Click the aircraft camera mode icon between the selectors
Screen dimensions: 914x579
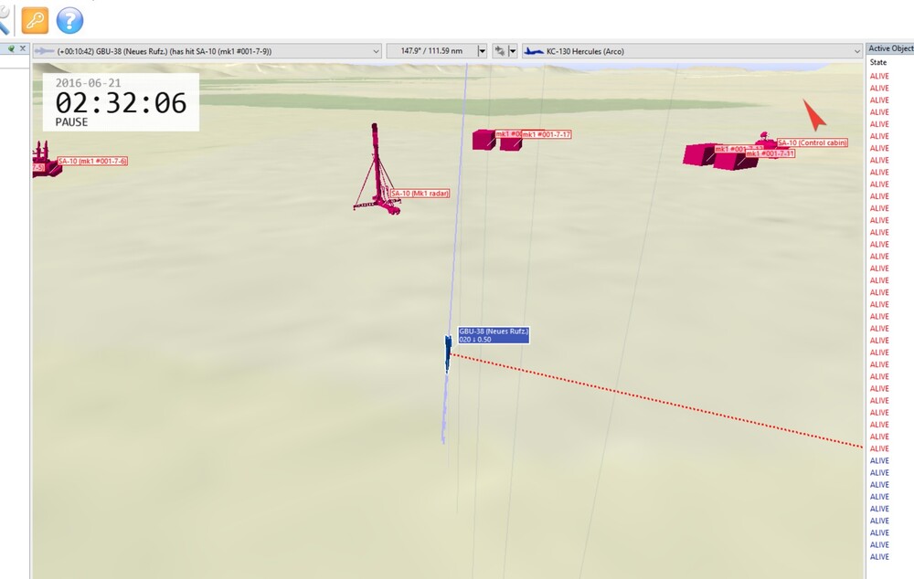500,51
